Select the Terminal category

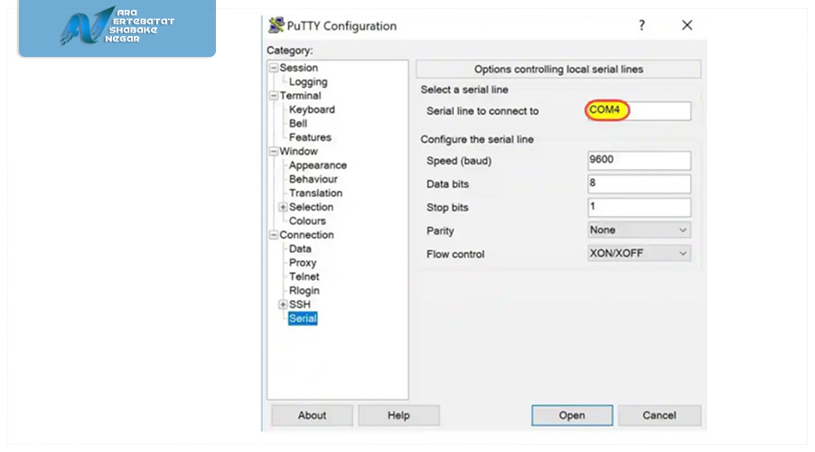pos(300,96)
